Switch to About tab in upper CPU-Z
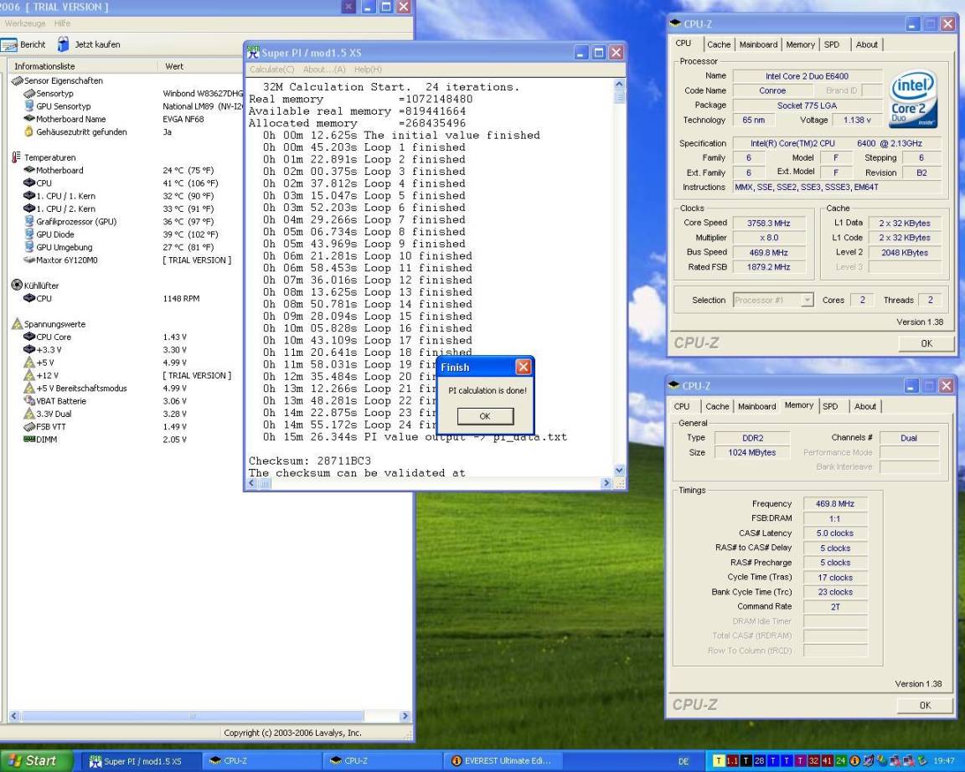The height and width of the screenshot is (772, 965). click(866, 44)
